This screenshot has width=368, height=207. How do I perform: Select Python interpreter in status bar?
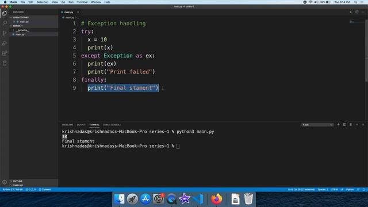click(x=13, y=190)
